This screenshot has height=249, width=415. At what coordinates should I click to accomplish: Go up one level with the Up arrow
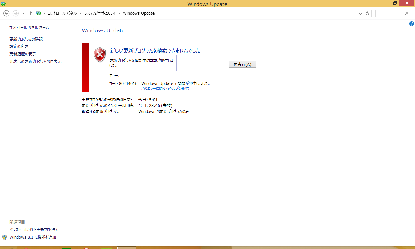31,13
